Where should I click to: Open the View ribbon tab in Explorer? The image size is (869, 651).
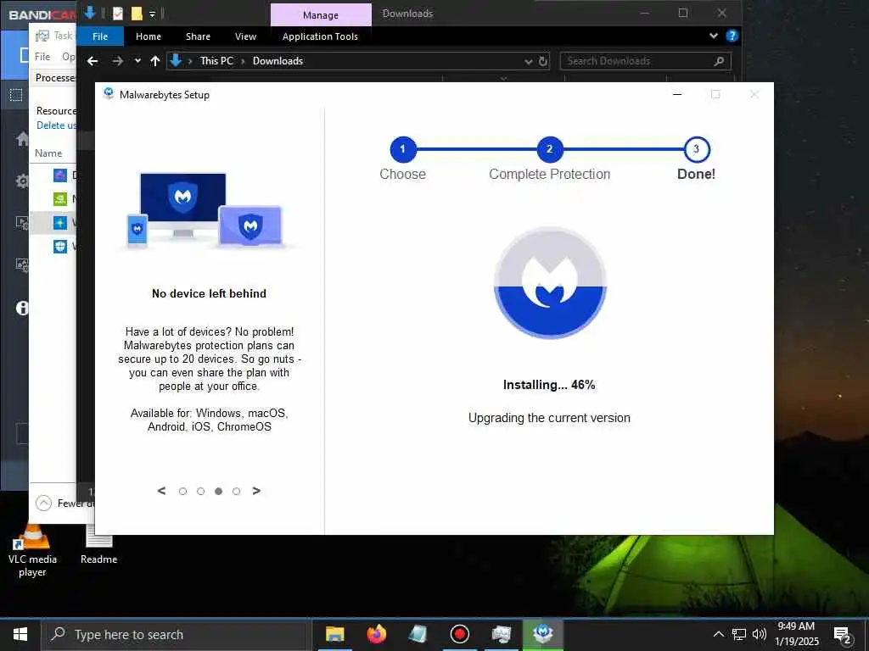coord(245,36)
